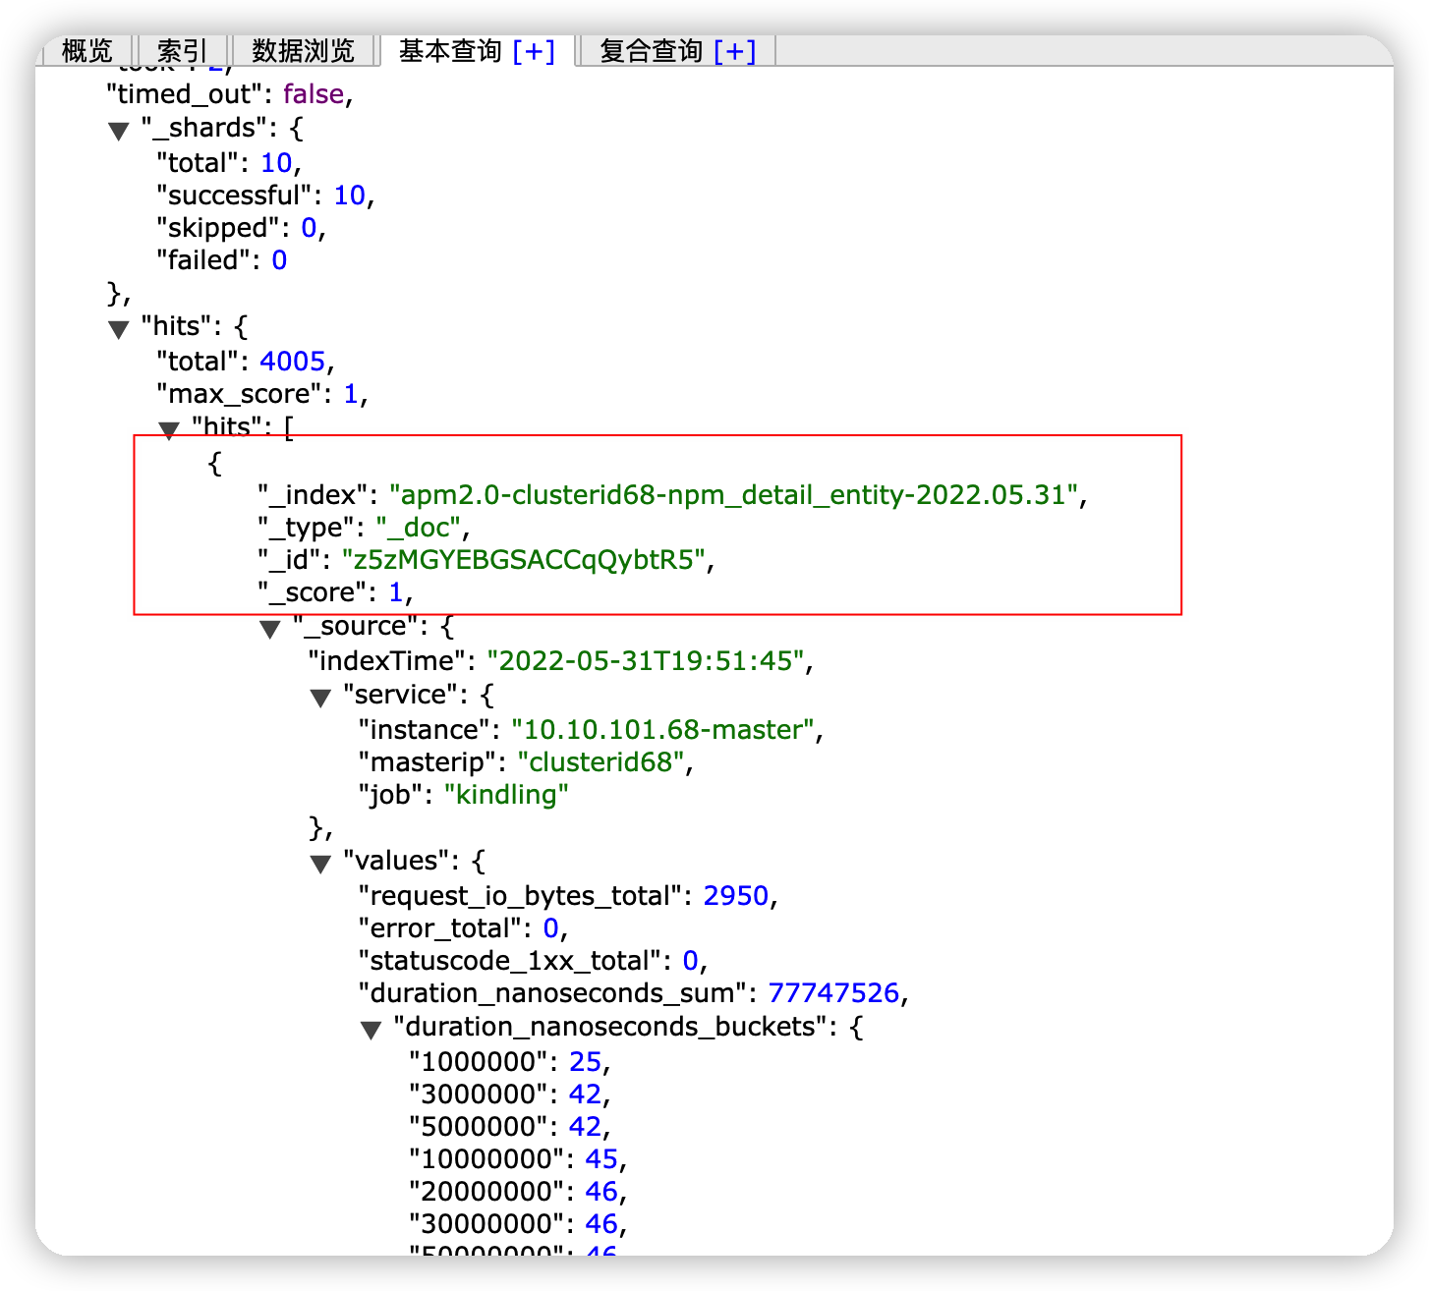Collapse the "_source" object

coord(270,629)
